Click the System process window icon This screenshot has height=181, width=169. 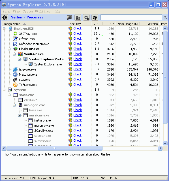coord(10,90)
